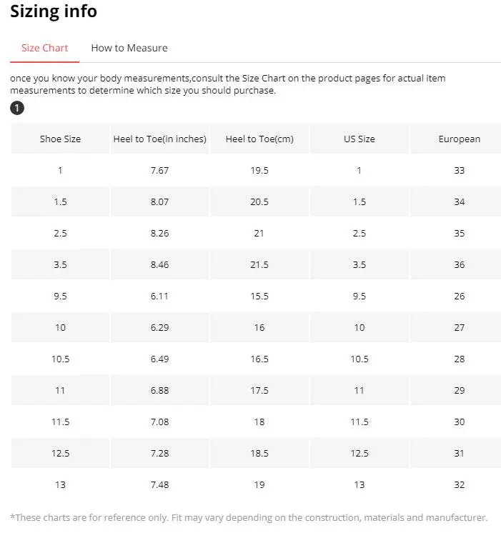Select the Heel to Toe(cm) header
The height and width of the screenshot is (533, 501).
pos(259,139)
